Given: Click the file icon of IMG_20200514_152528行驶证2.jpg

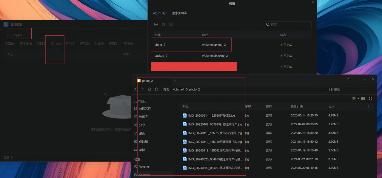Looking at the screenshot, I should coord(185,115).
